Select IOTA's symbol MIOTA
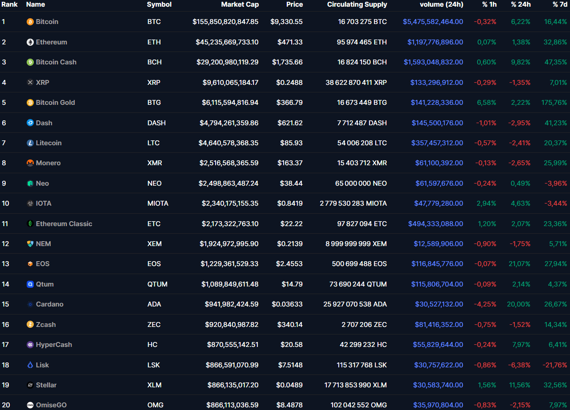 tap(158, 203)
